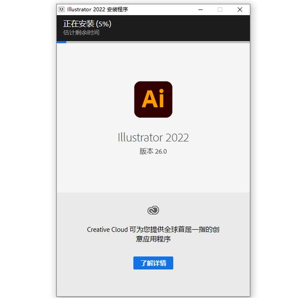Click the Creative Cloud promo text first line
304x298 pixels.
tap(153, 230)
